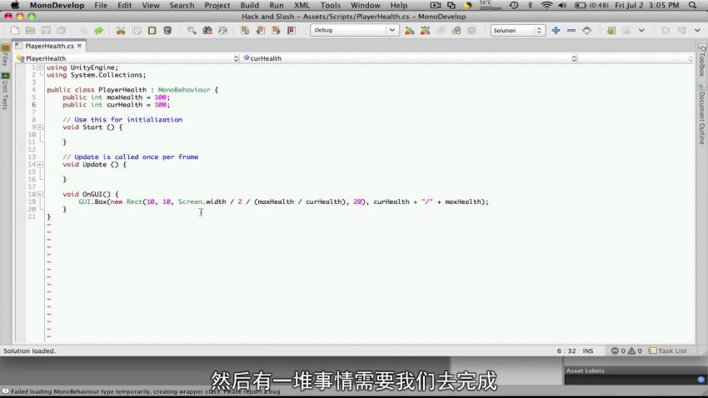
Task: Collapse the OnGUI method code fold
Action: click(x=39, y=194)
